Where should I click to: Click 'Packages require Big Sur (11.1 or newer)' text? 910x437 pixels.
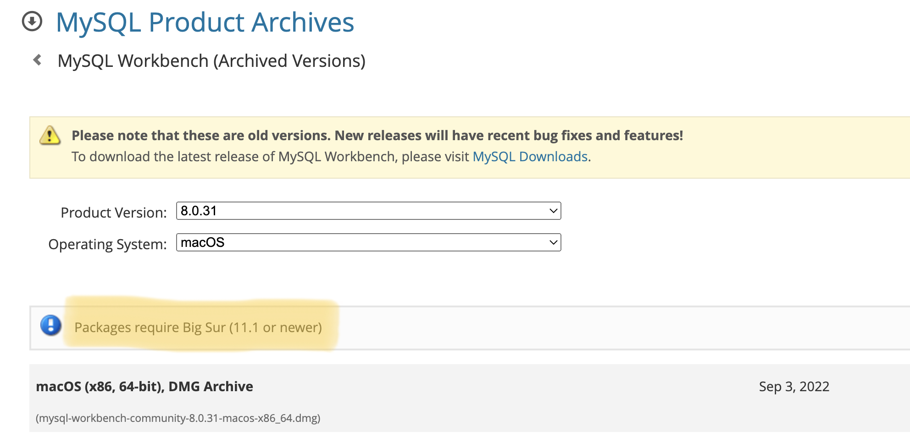pyautogui.click(x=198, y=328)
